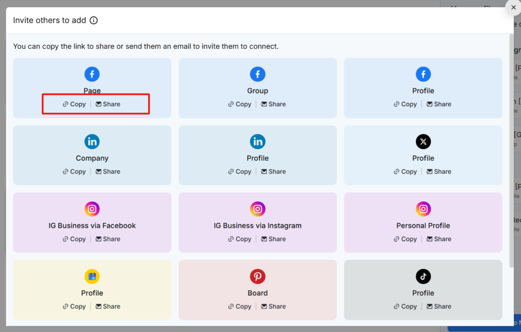Viewport: 521px width, 332px height.
Task: Copy the Facebook Page invite link
Action: (74, 104)
